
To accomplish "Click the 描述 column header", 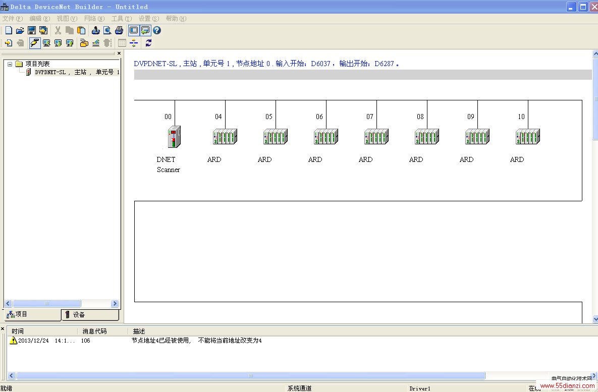I will click(x=139, y=331).
